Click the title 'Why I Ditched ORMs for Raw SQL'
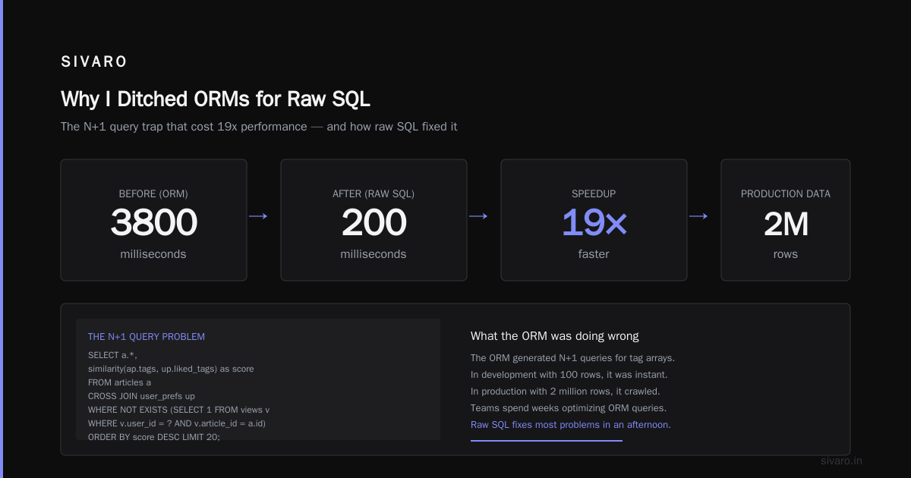Viewport: 911px width, 478px height. tap(216, 99)
